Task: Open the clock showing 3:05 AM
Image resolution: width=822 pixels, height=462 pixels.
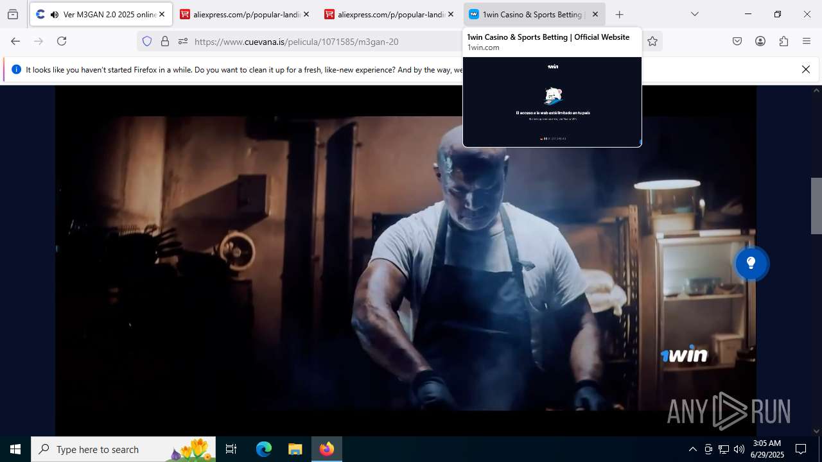Action: pos(767,449)
